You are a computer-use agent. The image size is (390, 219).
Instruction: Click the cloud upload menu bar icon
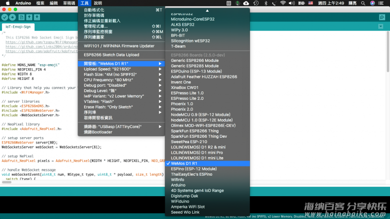click(246, 3)
